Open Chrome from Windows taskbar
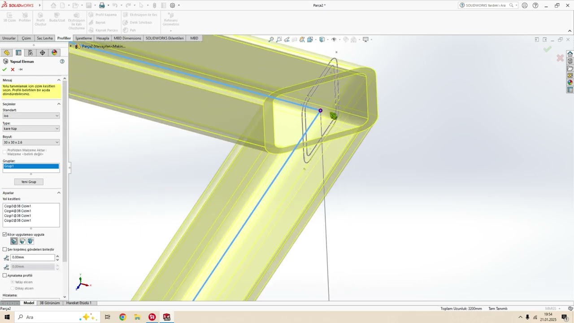The image size is (574, 323). (x=122, y=317)
